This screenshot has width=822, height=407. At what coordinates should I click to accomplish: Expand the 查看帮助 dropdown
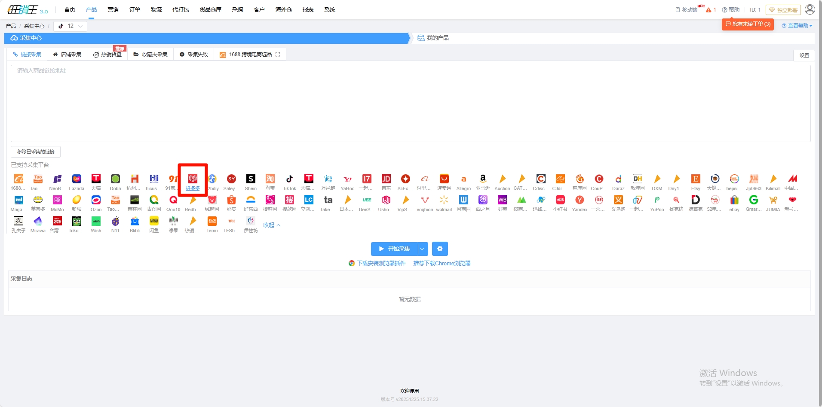pos(797,26)
